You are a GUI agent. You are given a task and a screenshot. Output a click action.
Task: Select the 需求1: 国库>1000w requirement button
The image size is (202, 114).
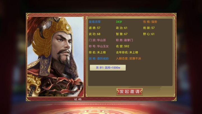point(108,68)
